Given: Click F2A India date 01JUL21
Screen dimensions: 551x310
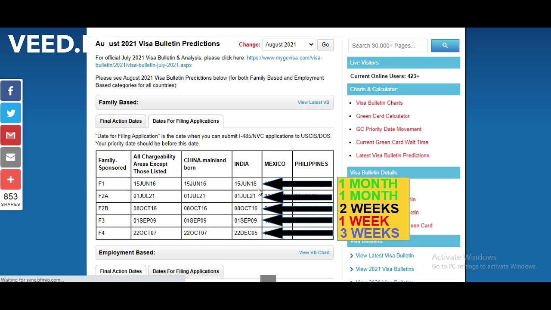Looking at the screenshot, I should pos(245,196).
